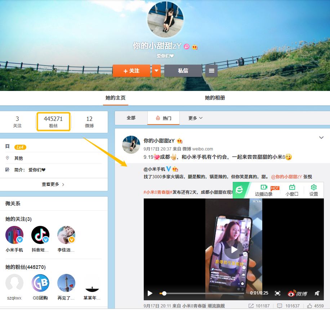Open the 她的关注(3) following section
Screen dimensions: 330x310
18,219
